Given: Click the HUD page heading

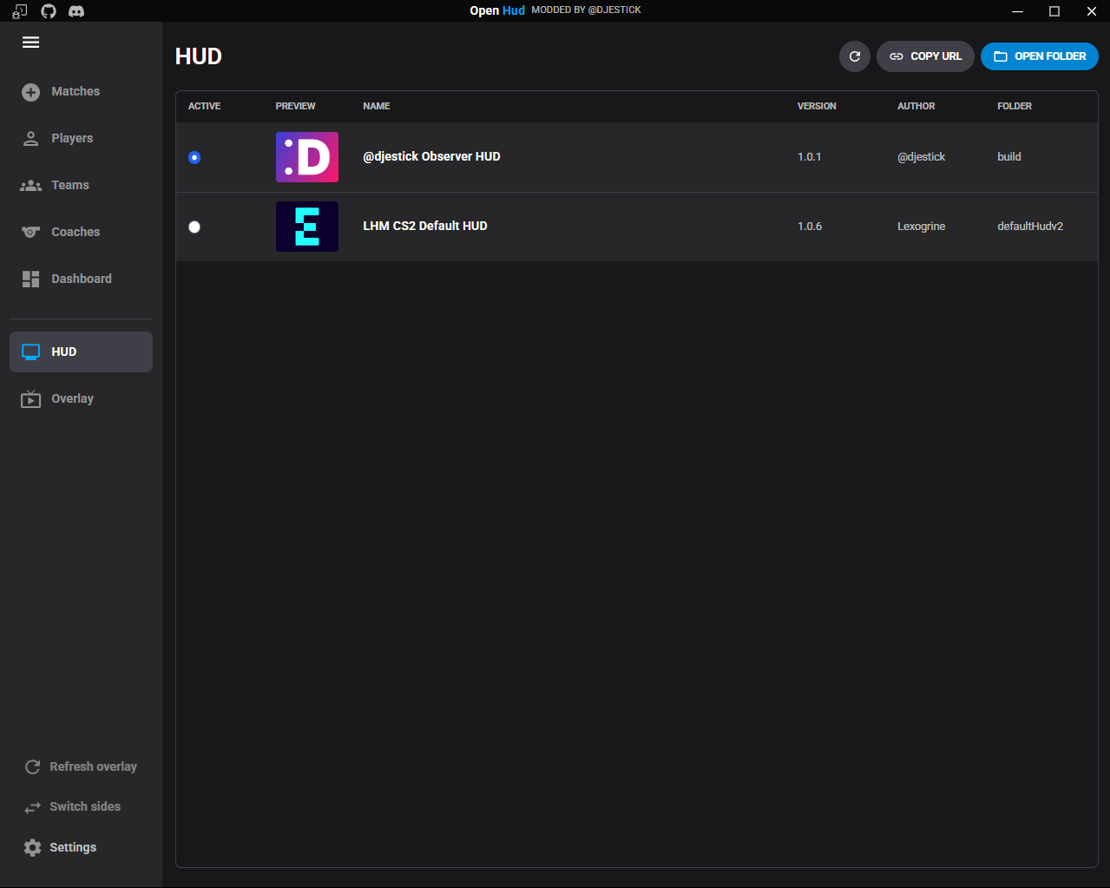Looking at the screenshot, I should [x=199, y=56].
